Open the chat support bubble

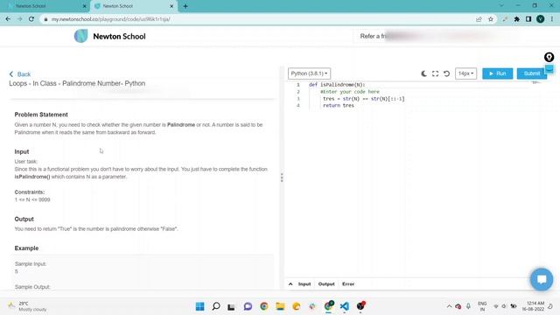(x=542, y=279)
